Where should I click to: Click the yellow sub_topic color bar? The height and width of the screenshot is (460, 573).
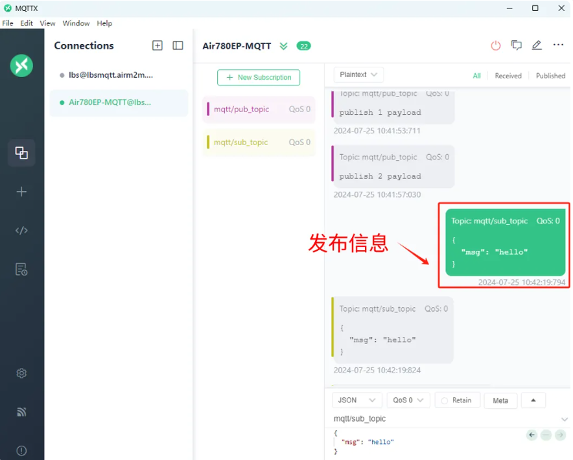click(x=208, y=142)
